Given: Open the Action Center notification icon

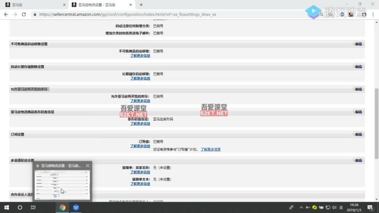Looking at the screenshot, I should pos(370,208).
